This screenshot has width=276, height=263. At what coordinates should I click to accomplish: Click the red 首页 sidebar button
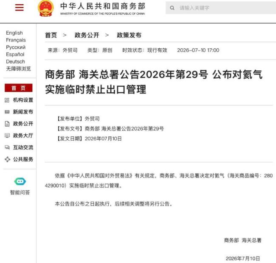(x=19, y=88)
